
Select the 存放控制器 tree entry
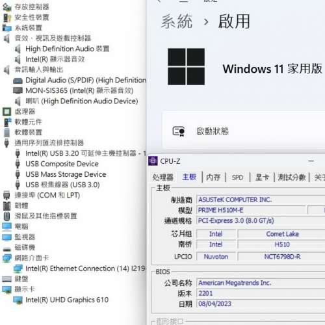coord(32,7)
